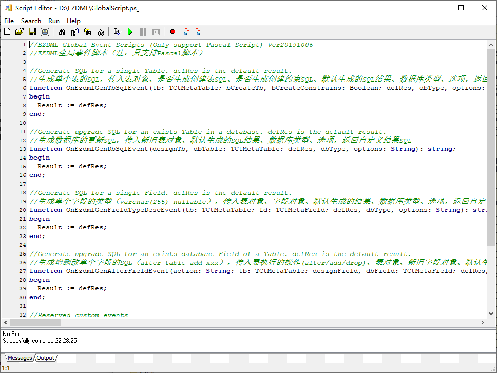Click 'OnEzdmlGenFieldTypeDescEvent' function name
The height and width of the screenshot is (373, 497).
pos(123,210)
